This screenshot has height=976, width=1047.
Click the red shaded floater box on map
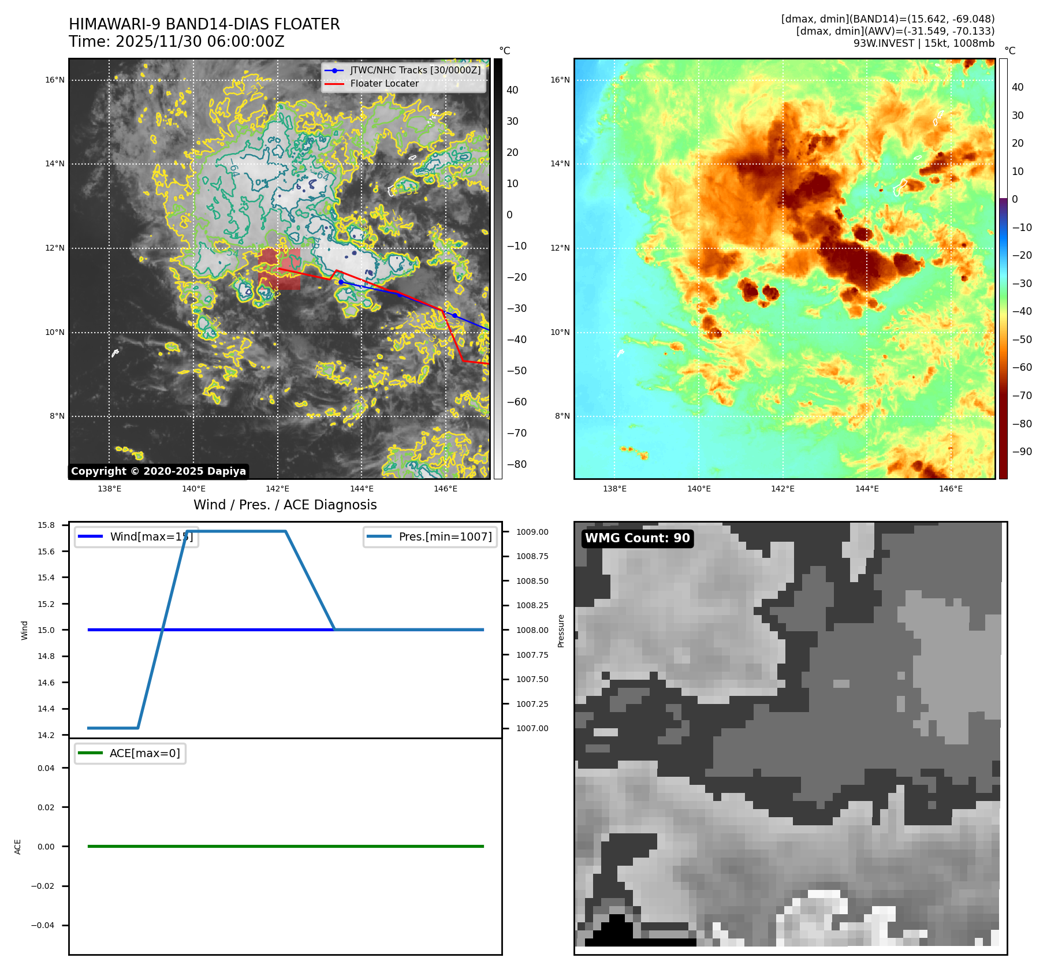click(x=280, y=269)
